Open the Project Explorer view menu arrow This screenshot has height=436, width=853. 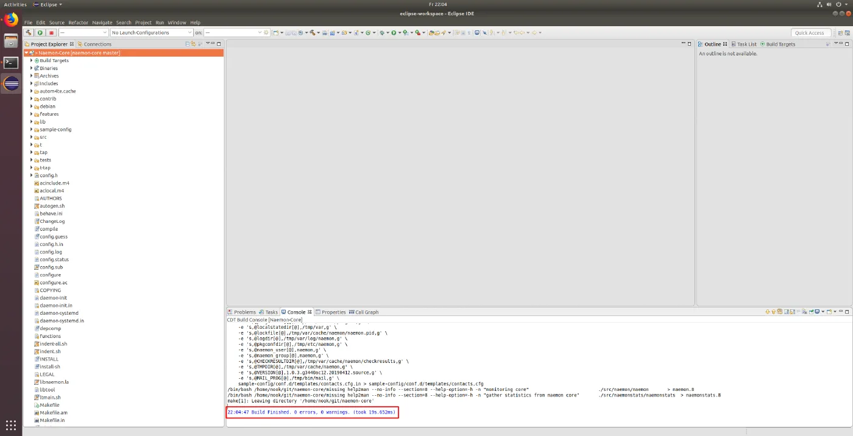click(x=207, y=43)
